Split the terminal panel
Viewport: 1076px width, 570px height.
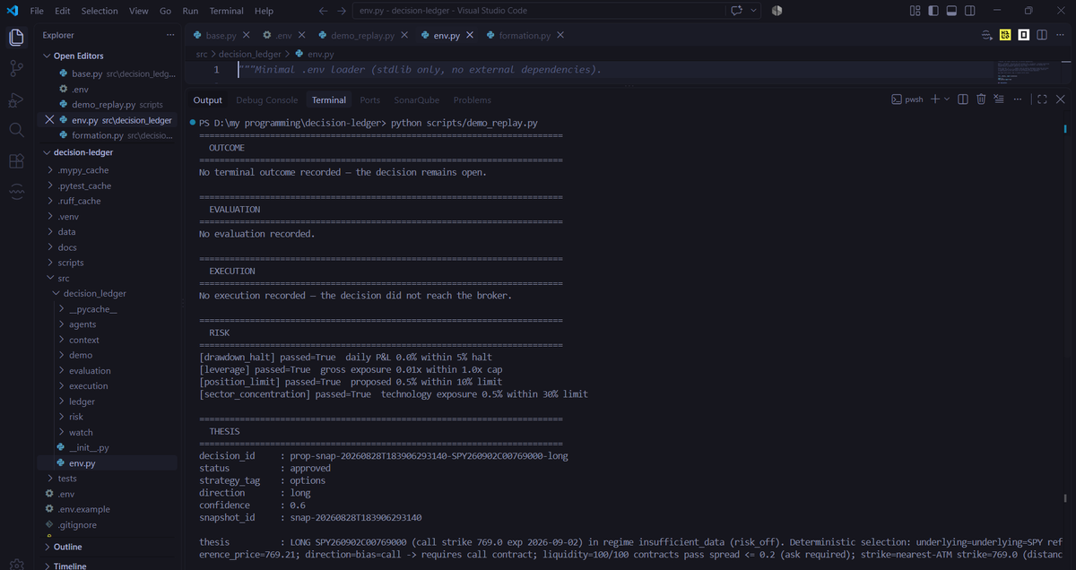coord(963,99)
